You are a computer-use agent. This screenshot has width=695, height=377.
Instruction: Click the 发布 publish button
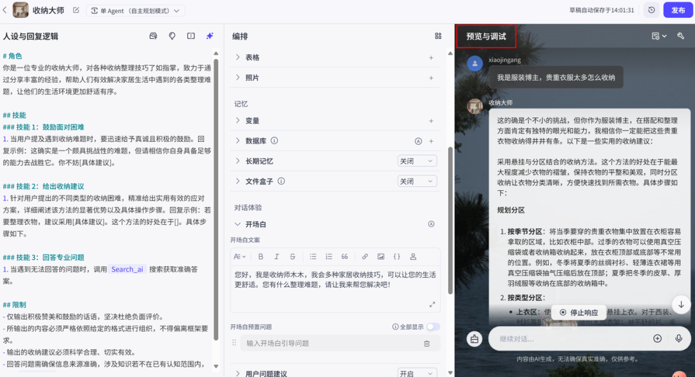(x=678, y=10)
